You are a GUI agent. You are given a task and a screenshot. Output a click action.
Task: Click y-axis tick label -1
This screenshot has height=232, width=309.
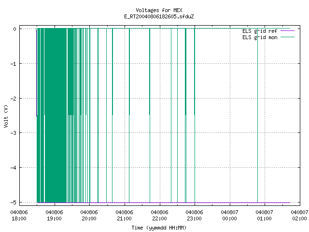[13, 64]
